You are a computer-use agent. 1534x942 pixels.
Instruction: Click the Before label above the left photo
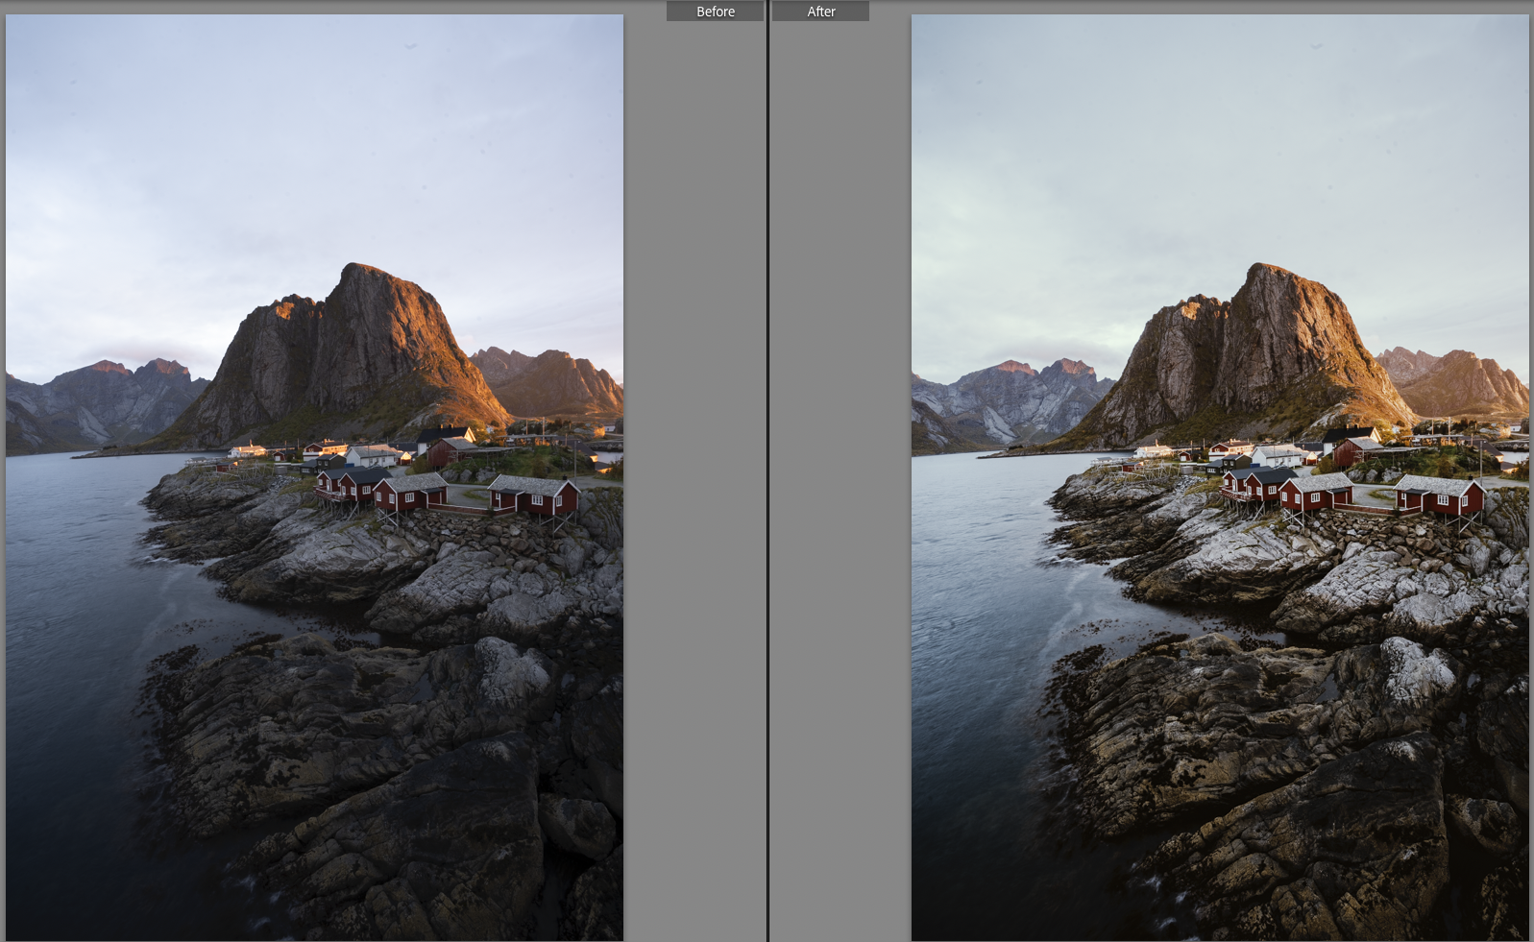pos(716,12)
